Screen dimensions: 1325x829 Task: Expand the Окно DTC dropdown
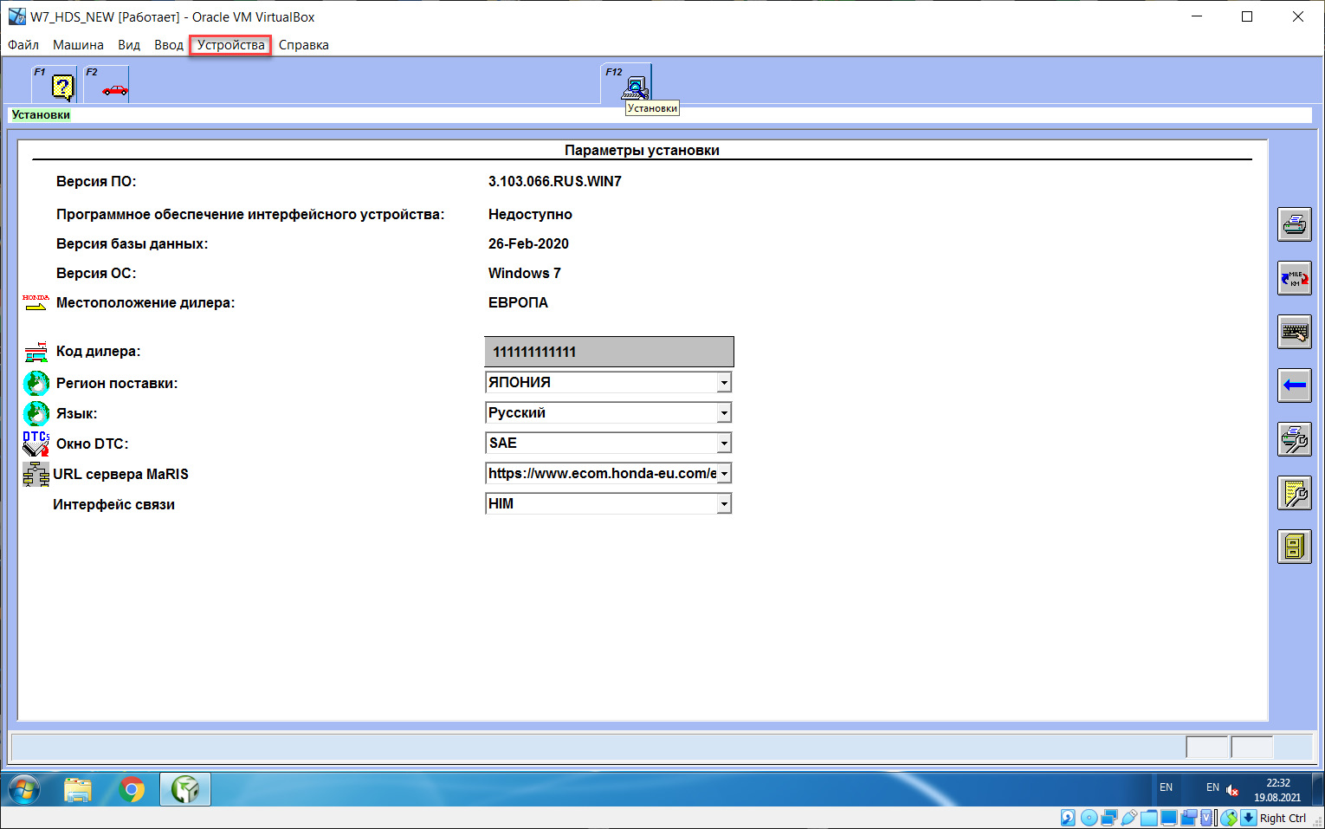(x=724, y=443)
